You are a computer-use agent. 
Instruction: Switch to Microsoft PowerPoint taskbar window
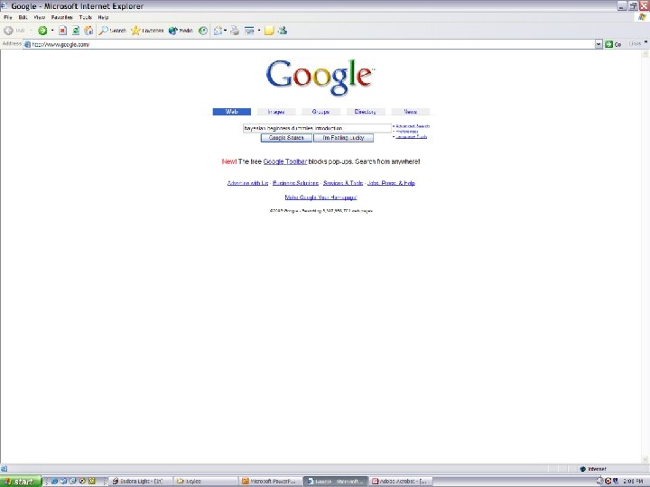click(x=271, y=482)
